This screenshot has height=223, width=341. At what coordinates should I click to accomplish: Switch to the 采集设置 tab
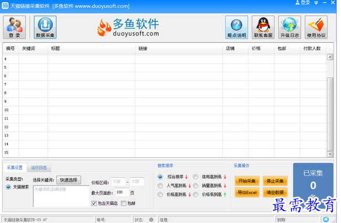[15, 168]
